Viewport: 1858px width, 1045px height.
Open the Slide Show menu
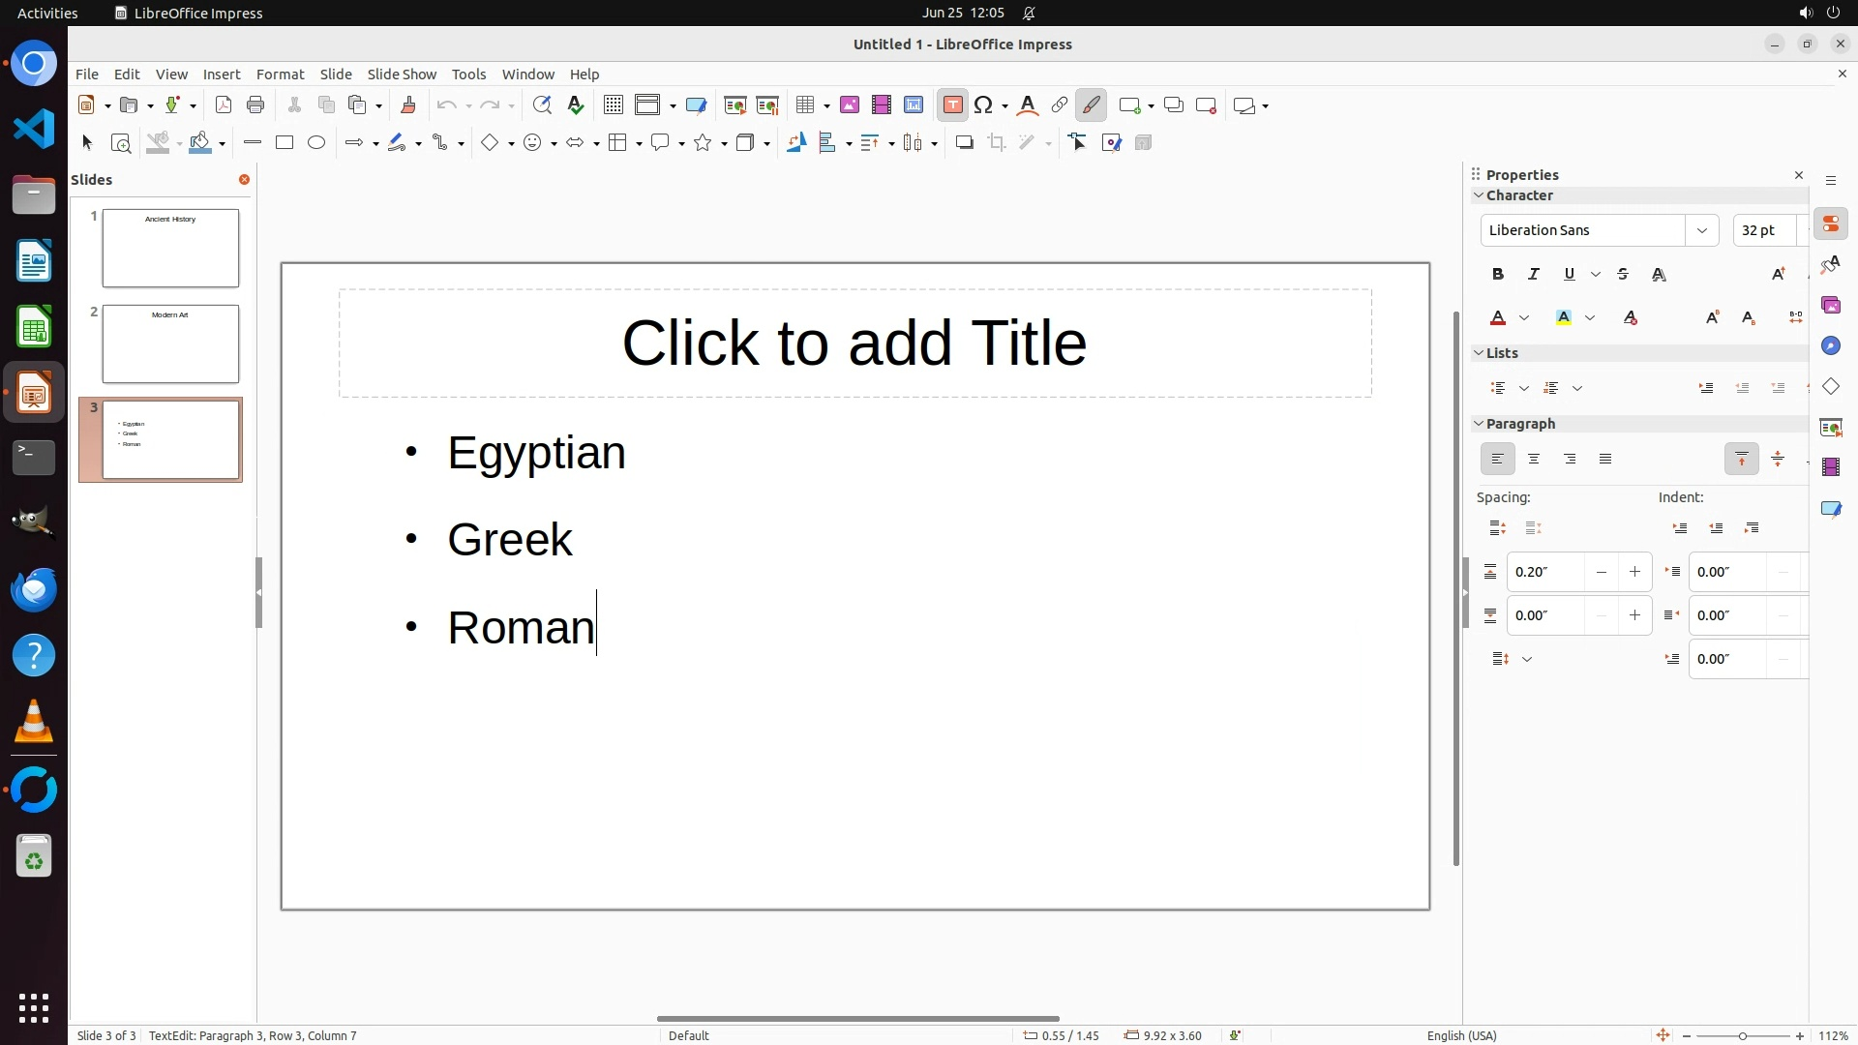point(402,75)
